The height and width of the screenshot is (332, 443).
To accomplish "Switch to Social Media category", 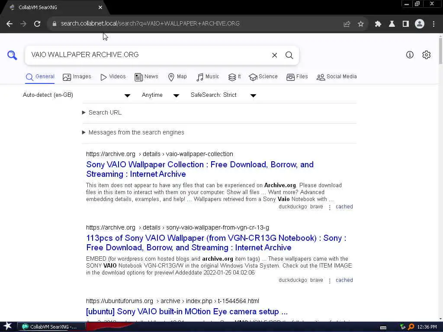I will 337,77.
